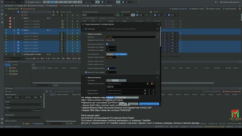Toggle the select-all checkbox in algorithms header
The width and height of the screenshot is (242, 136).
point(18,12)
